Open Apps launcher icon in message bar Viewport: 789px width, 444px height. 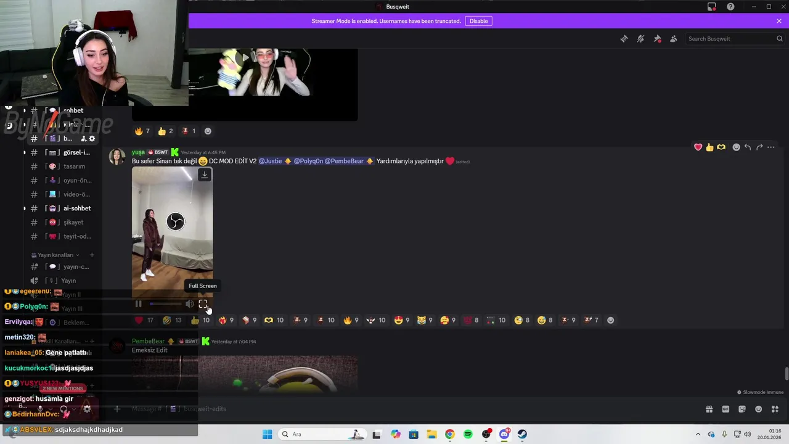click(x=775, y=409)
